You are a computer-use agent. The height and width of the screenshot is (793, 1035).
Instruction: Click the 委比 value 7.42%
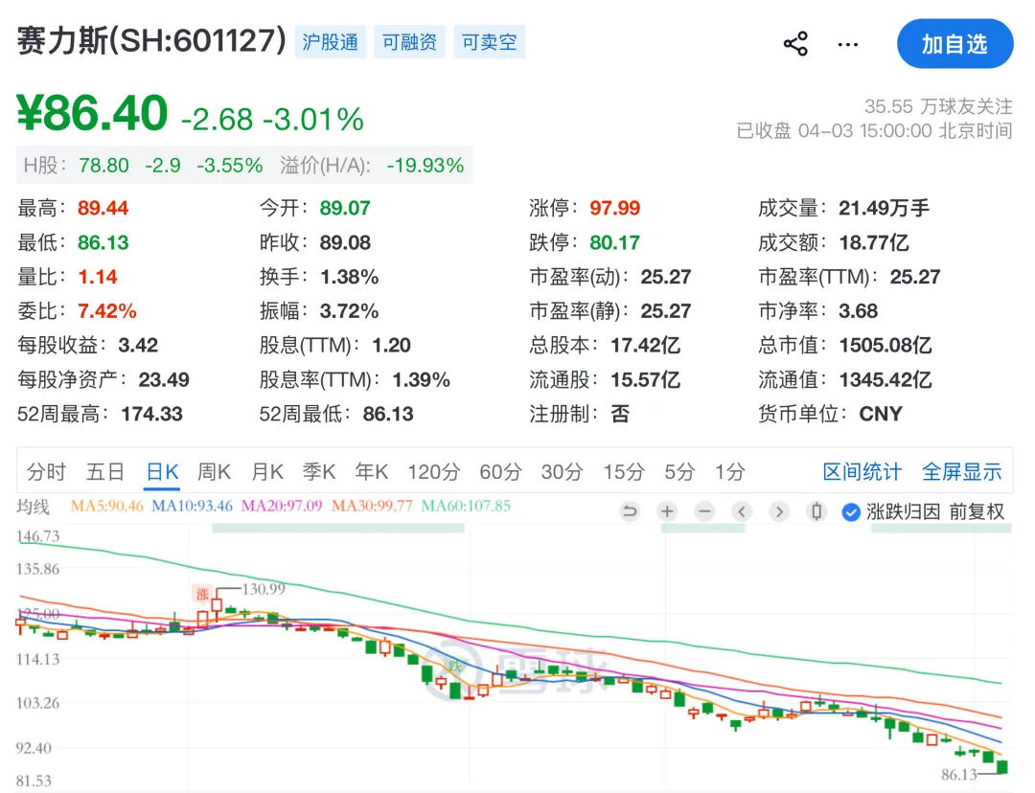pyautogui.click(x=107, y=310)
